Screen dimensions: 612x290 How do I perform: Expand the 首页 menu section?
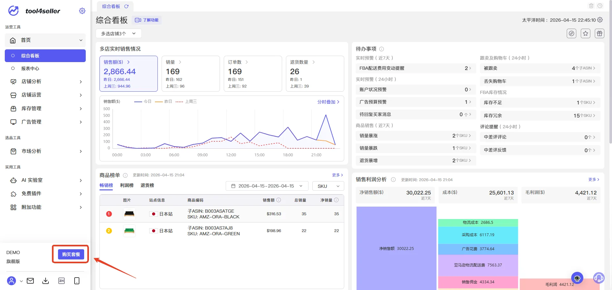(x=45, y=40)
